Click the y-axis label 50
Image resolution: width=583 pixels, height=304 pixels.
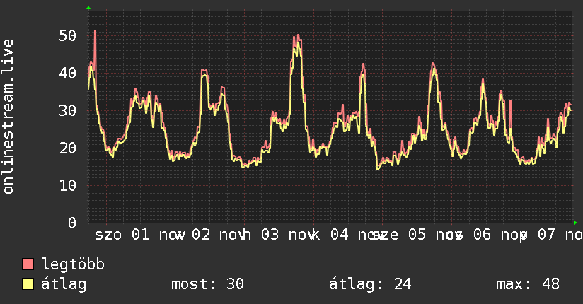pos(68,35)
